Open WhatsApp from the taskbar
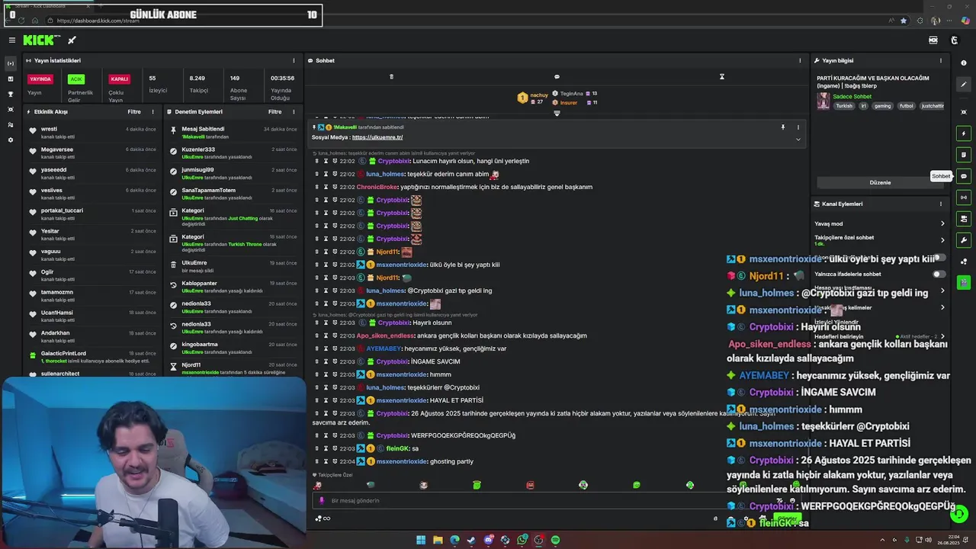Viewport: 976px width, 549px height. 522,540
